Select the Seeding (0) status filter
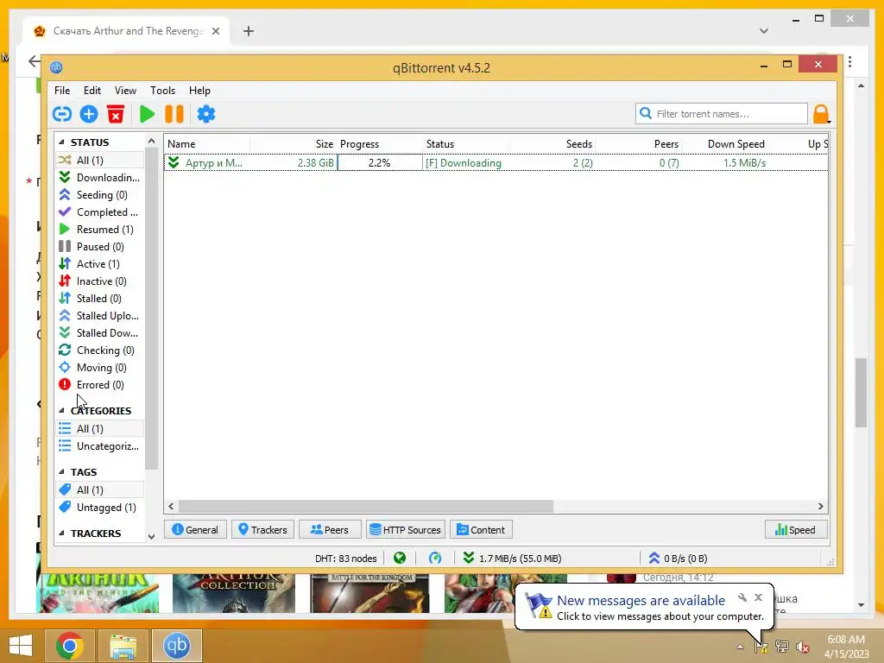The image size is (884, 663). (x=100, y=194)
